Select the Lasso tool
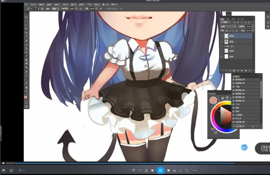The image size is (270, 175). [x=26, y=25]
